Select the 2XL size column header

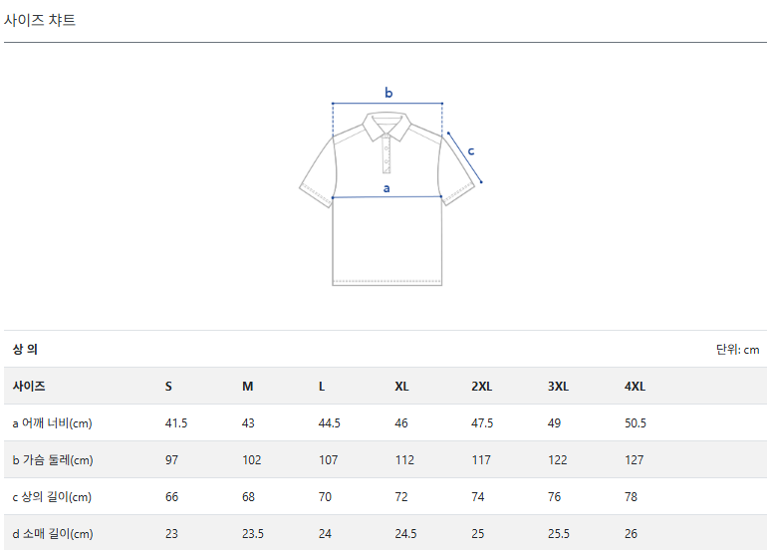coord(481,387)
